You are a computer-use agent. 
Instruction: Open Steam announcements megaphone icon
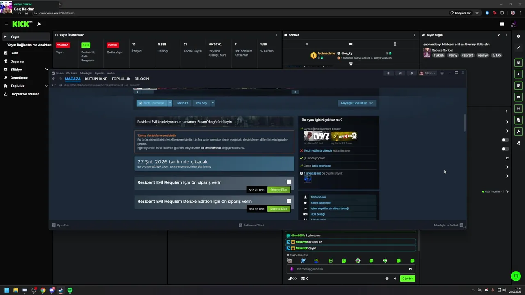coord(400,73)
